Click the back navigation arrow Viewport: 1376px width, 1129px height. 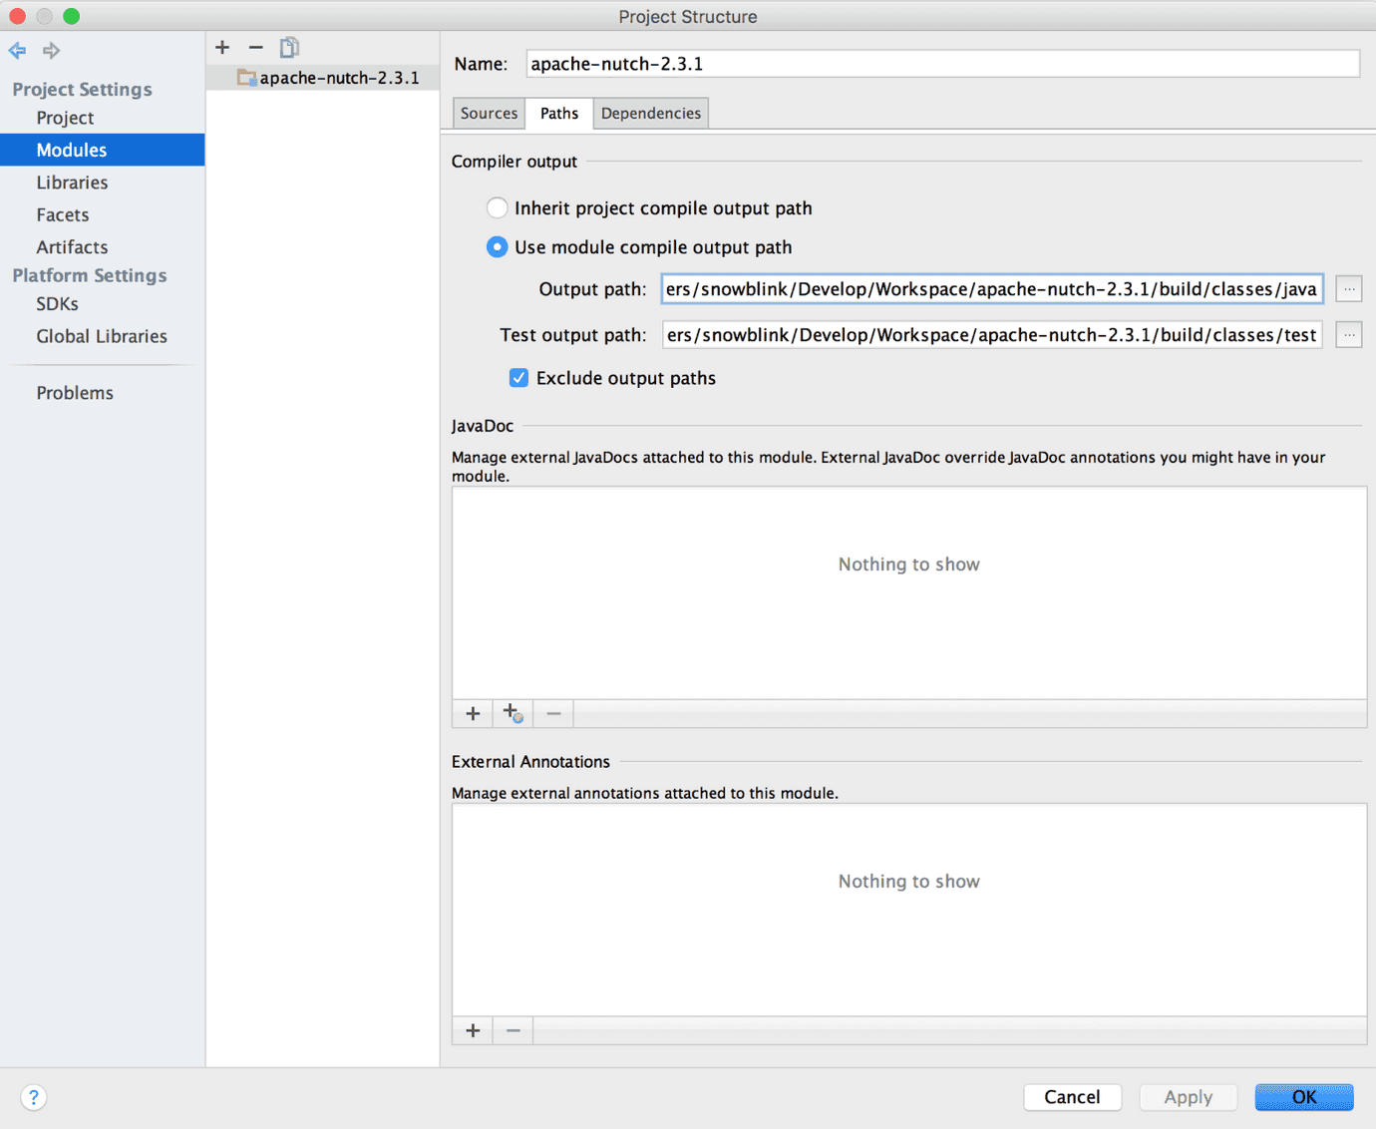pos(18,50)
